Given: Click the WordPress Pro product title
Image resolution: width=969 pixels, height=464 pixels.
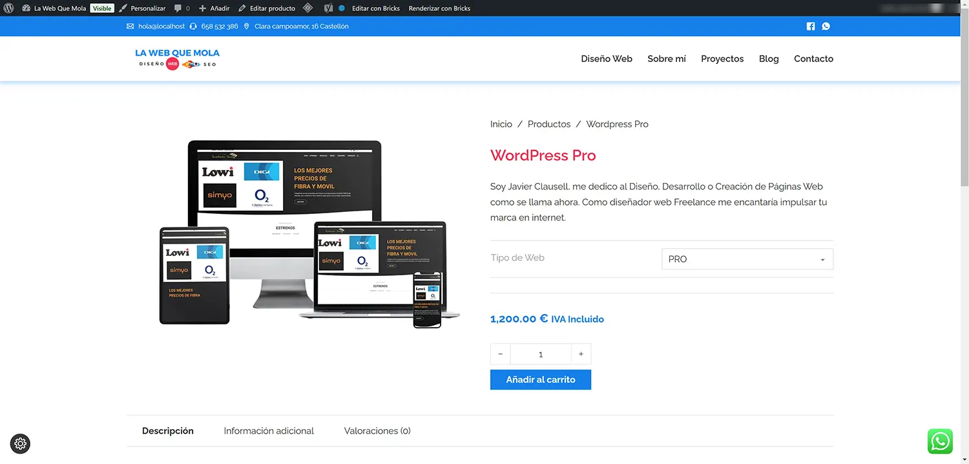Looking at the screenshot, I should (543, 156).
